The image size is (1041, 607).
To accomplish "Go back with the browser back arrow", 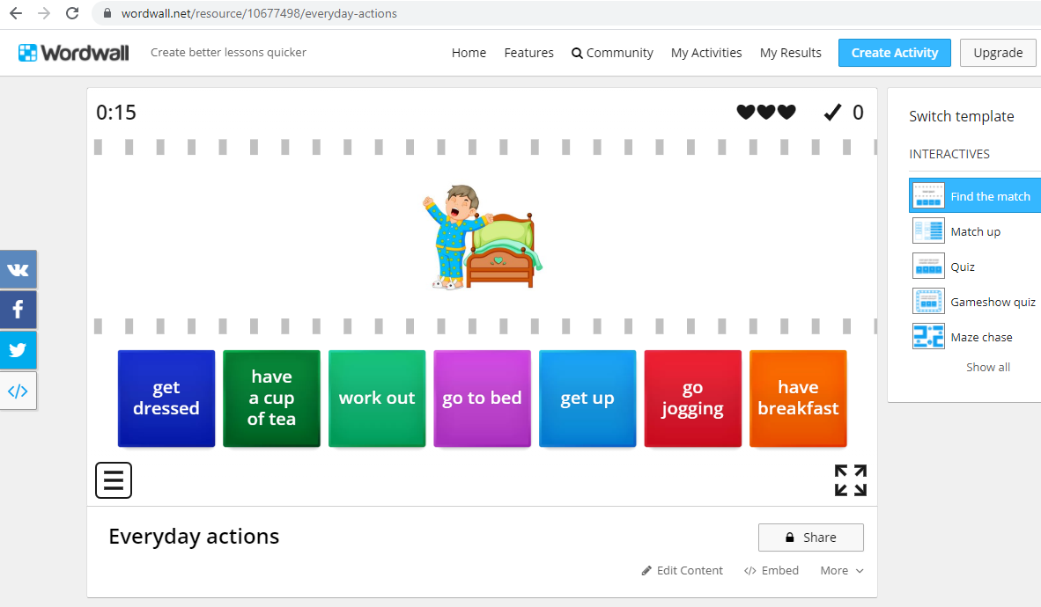I will pyautogui.click(x=16, y=13).
